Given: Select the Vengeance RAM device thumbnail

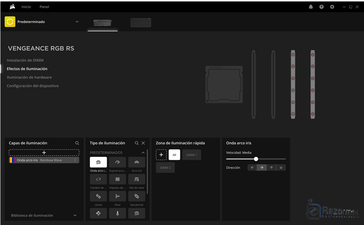Looking at the screenshot, I should click(103, 23).
